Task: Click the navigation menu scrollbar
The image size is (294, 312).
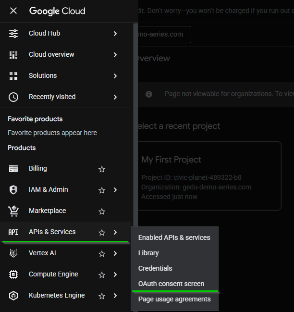Action: click(136, 125)
